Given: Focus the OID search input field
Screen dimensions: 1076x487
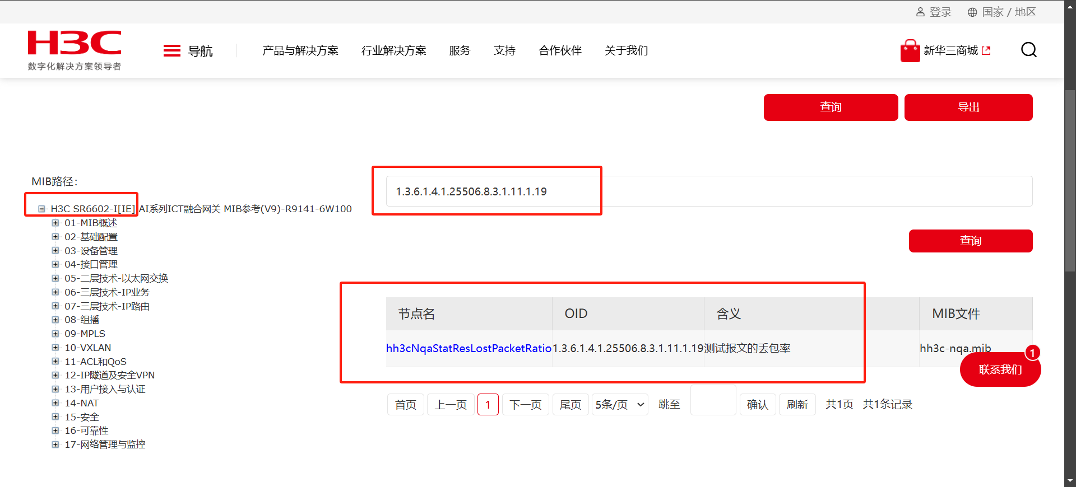Looking at the screenshot, I should point(709,191).
